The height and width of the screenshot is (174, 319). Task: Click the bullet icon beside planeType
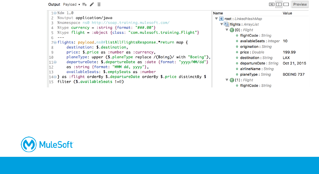(237, 74)
